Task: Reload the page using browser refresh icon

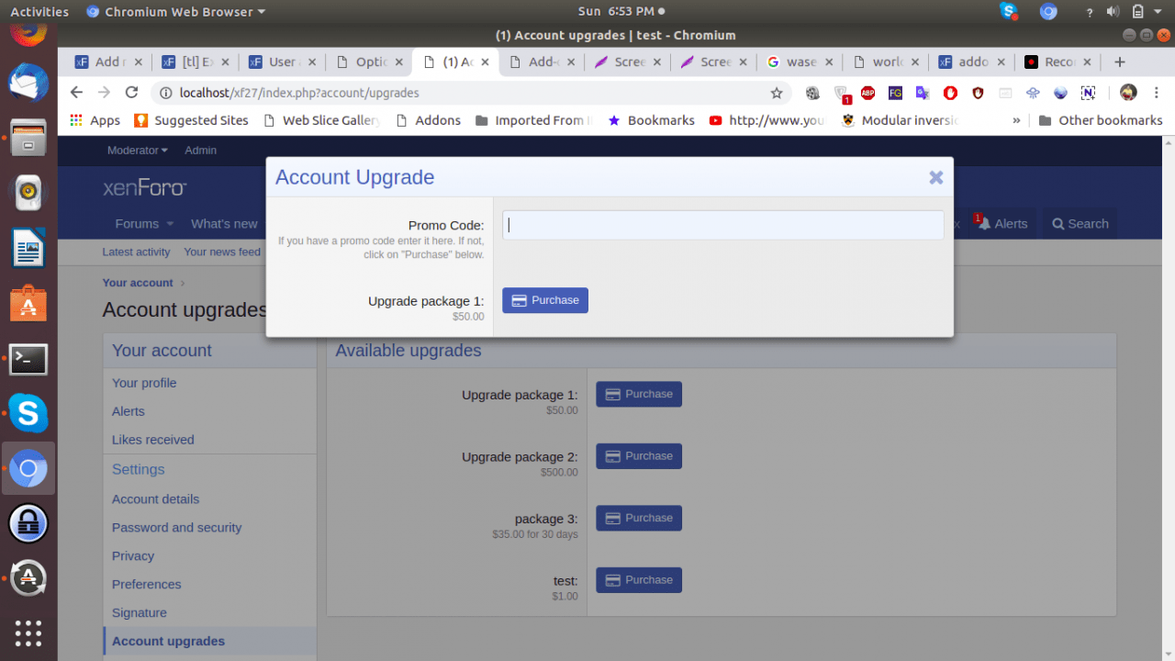Action: click(131, 93)
